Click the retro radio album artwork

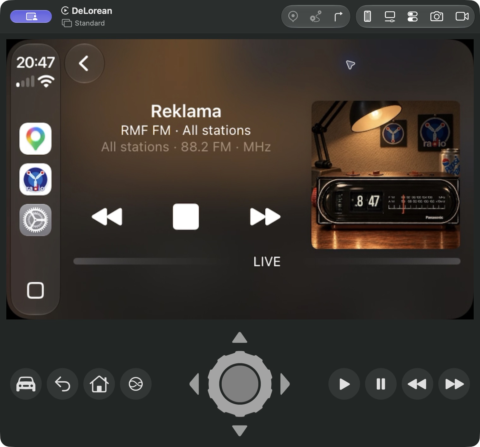coord(386,175)
